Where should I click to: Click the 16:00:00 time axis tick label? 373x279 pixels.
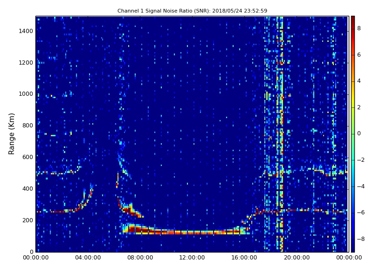tap(244, 258)
